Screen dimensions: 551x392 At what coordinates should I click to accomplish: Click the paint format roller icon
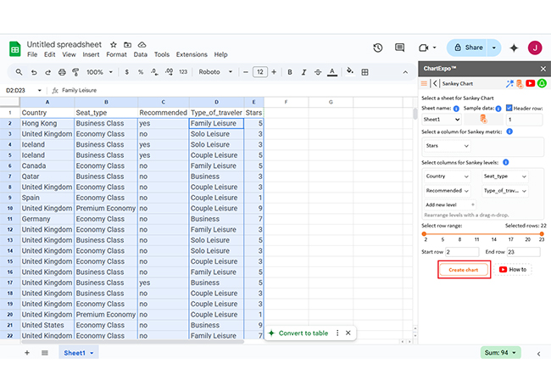(75, 72)
